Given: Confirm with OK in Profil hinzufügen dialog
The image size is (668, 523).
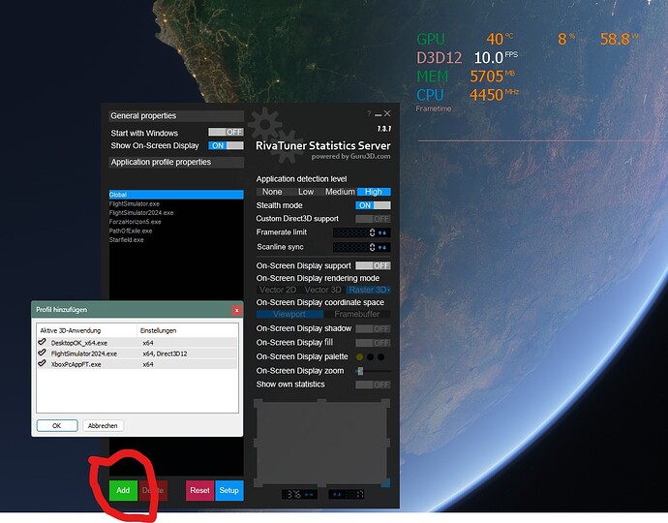Looking at the screenshot, I should click(x=57, y=425).
